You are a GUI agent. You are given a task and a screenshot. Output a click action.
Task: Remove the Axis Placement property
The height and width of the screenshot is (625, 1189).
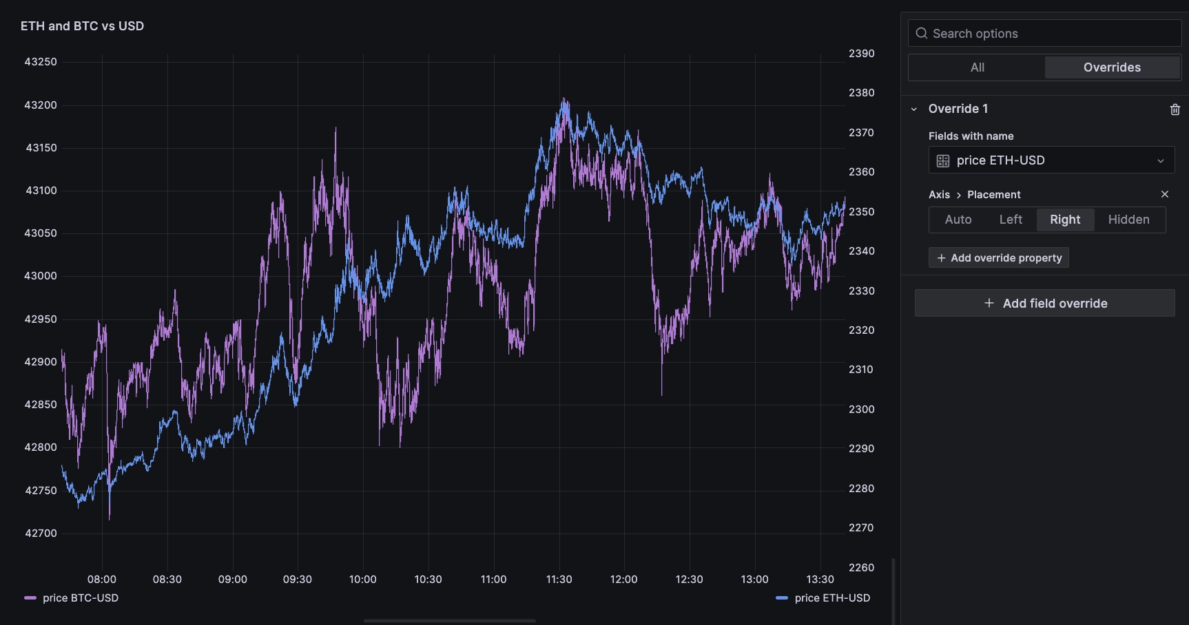(x=1165, y=195)
